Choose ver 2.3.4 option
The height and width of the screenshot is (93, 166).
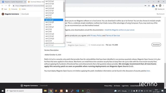(54, 41)
